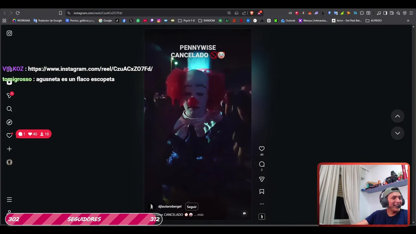Share the reel via paper plane icon
Image resolution: width=416 pixels, height=234 pixels.
coord(262,179)
